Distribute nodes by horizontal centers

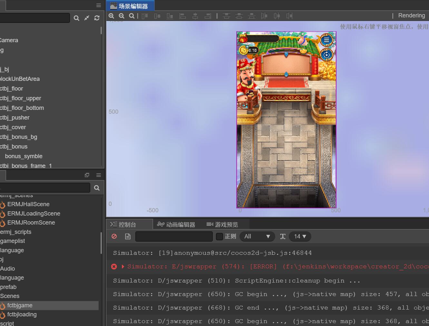[x=277, y=16]
